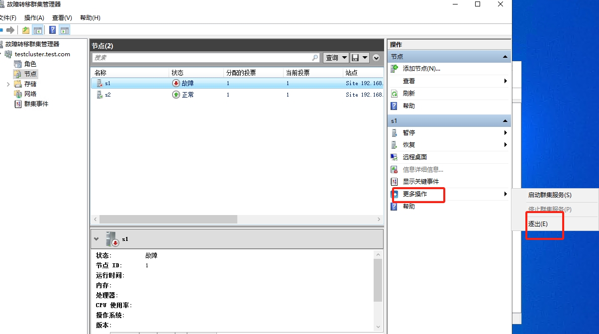Sort by the 当前投票 column header
The width and height of the screenshot is (599, 334).
click(x=313, y=73)
